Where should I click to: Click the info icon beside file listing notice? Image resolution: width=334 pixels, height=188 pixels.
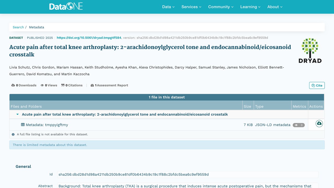tap(13, 134)
